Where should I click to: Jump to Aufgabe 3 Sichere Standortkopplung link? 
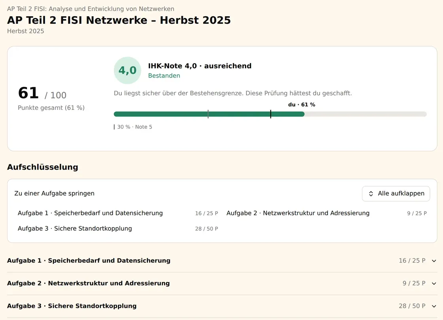pos(118,229)
